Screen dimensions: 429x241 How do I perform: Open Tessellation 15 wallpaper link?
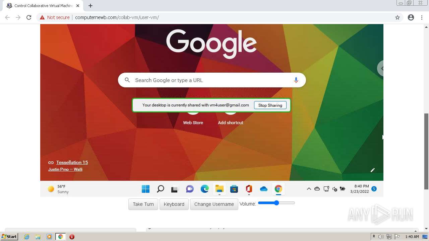[72, 162]
